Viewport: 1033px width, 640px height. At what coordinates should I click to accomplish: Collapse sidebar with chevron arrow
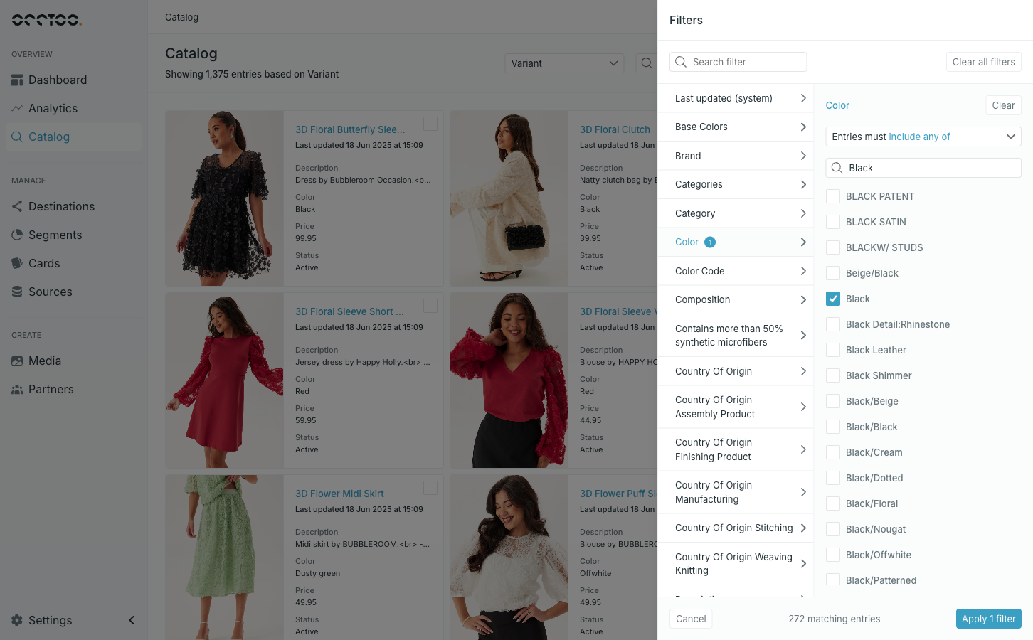pos(132,620)
